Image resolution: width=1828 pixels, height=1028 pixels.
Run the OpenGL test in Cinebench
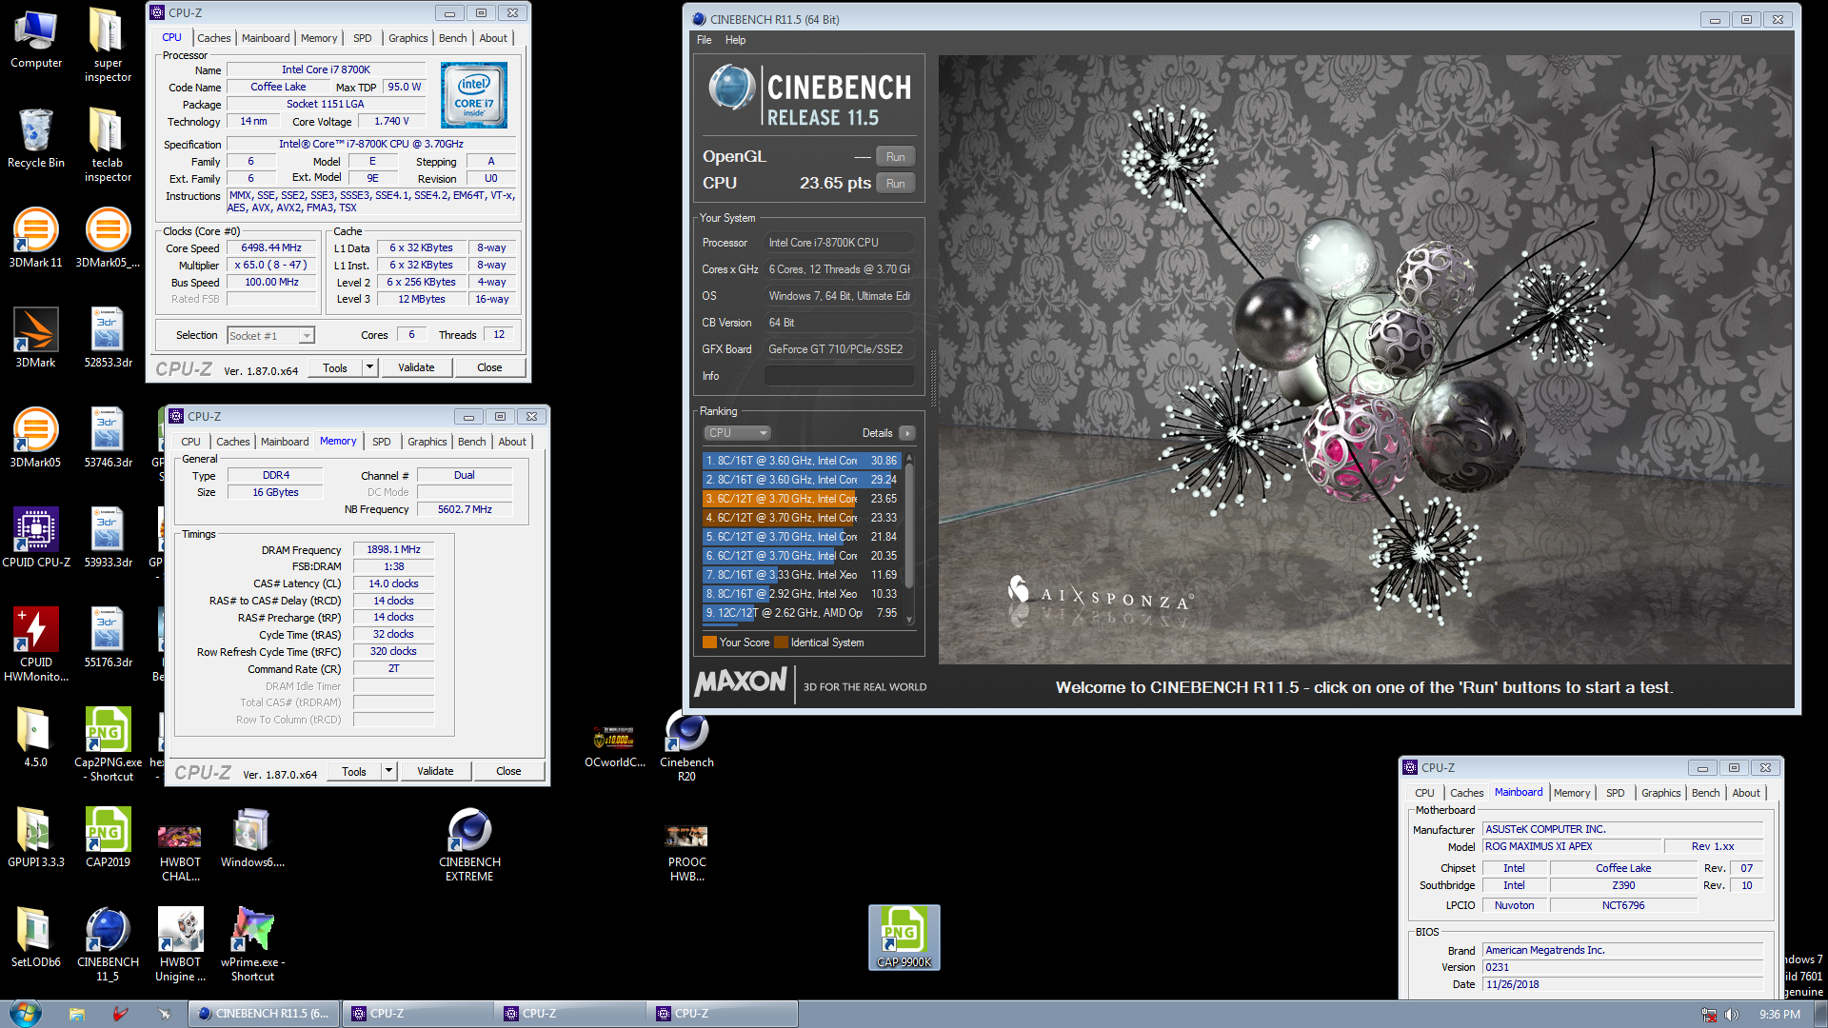[896, 157]
